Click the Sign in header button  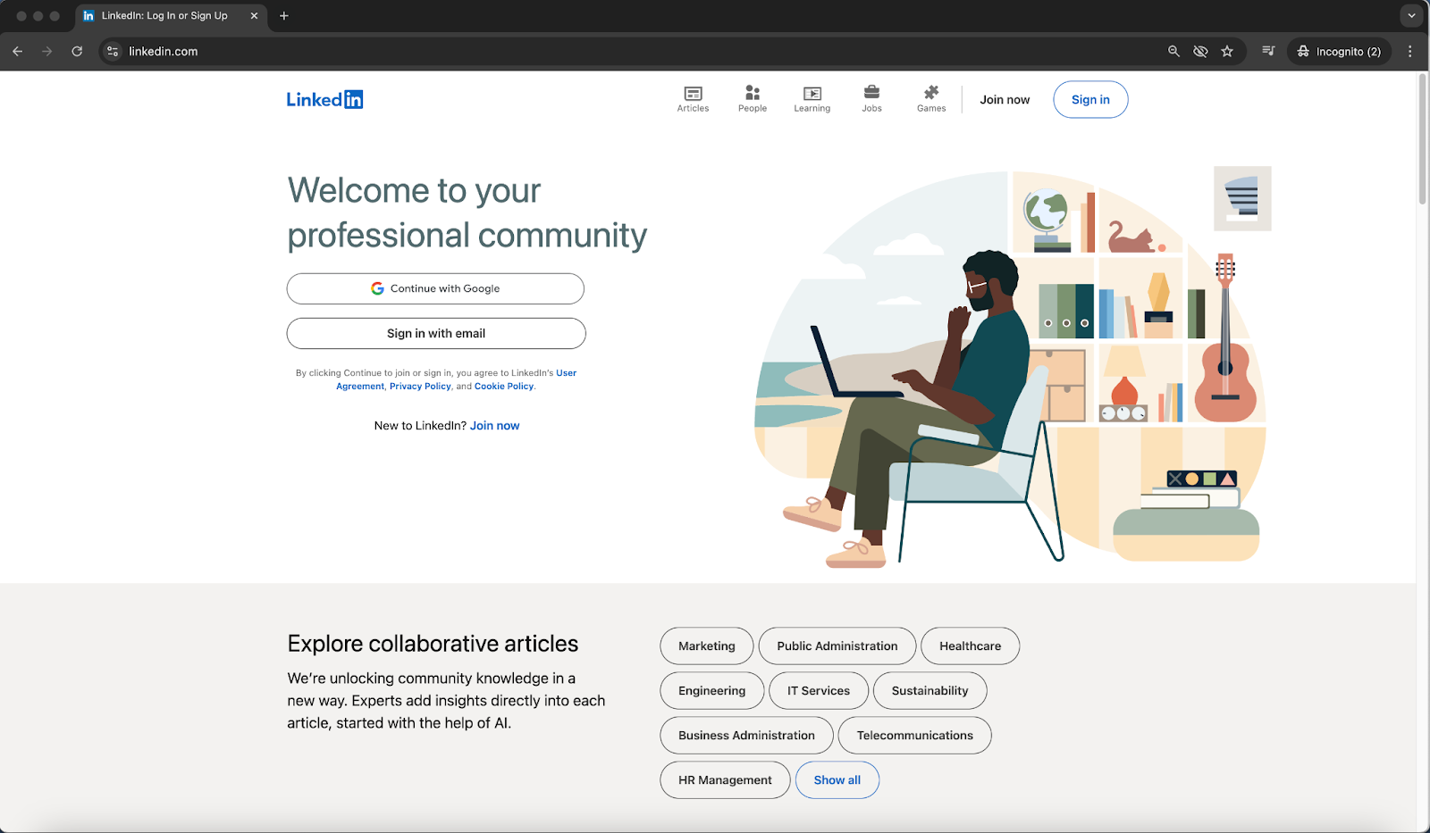pos(1090,99)
